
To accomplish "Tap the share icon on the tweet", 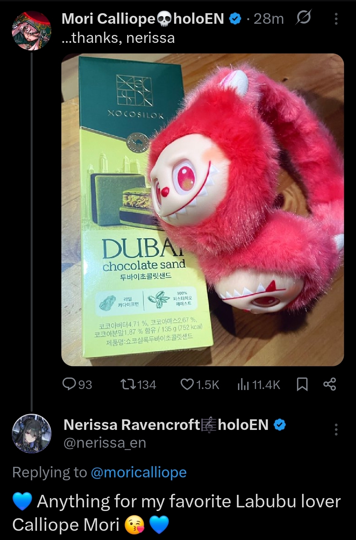I will point(330,384).
